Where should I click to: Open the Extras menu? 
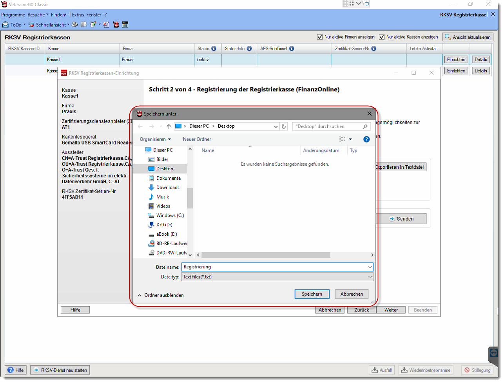point(78,15)
